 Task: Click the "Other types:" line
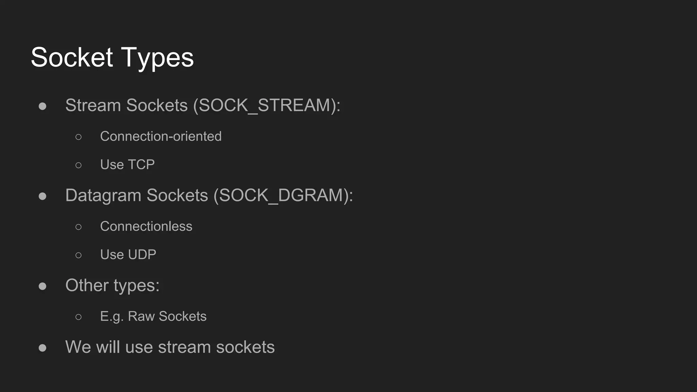click(x=112, y=285)
